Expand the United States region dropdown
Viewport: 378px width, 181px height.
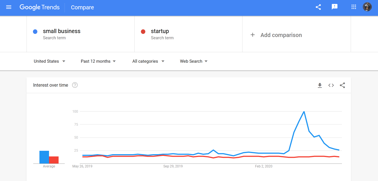50,61
